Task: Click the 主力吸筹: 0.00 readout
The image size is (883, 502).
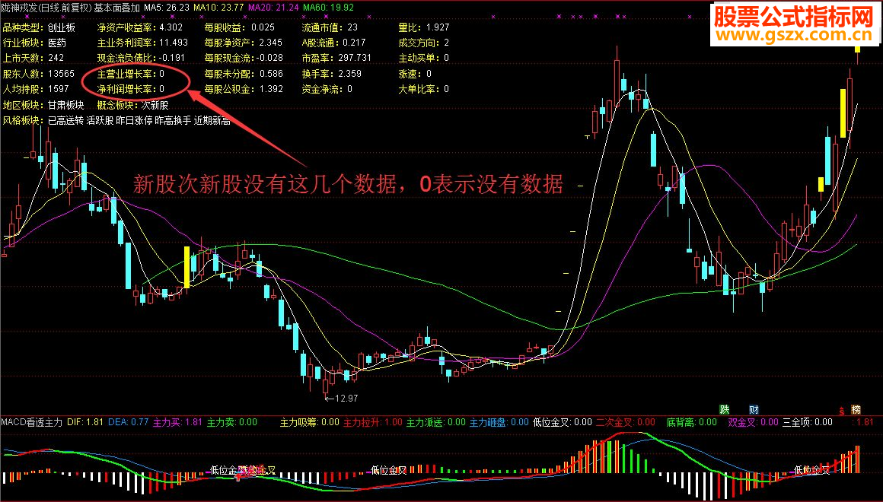Action: click(x=309, y=421)
